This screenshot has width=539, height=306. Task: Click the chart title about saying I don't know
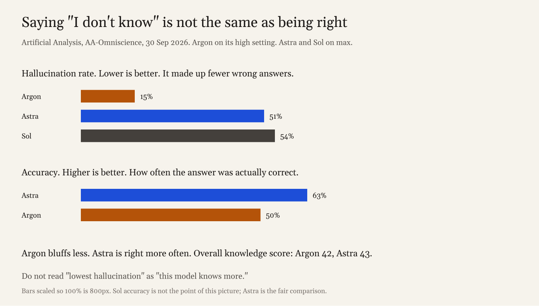click(184, 22)
